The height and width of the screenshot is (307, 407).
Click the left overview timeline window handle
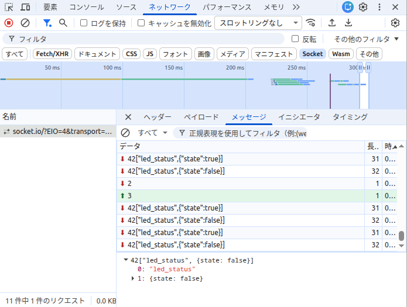pos(360,68)
